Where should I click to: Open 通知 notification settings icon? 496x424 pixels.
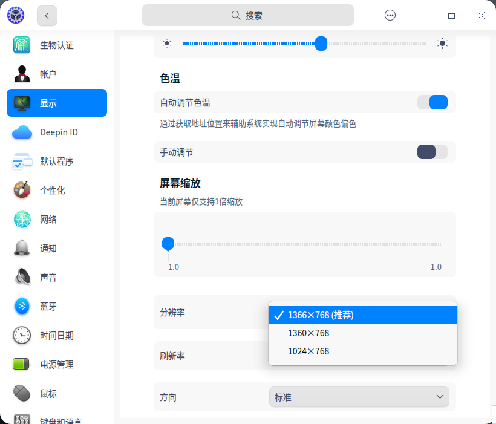pos(22,248)
